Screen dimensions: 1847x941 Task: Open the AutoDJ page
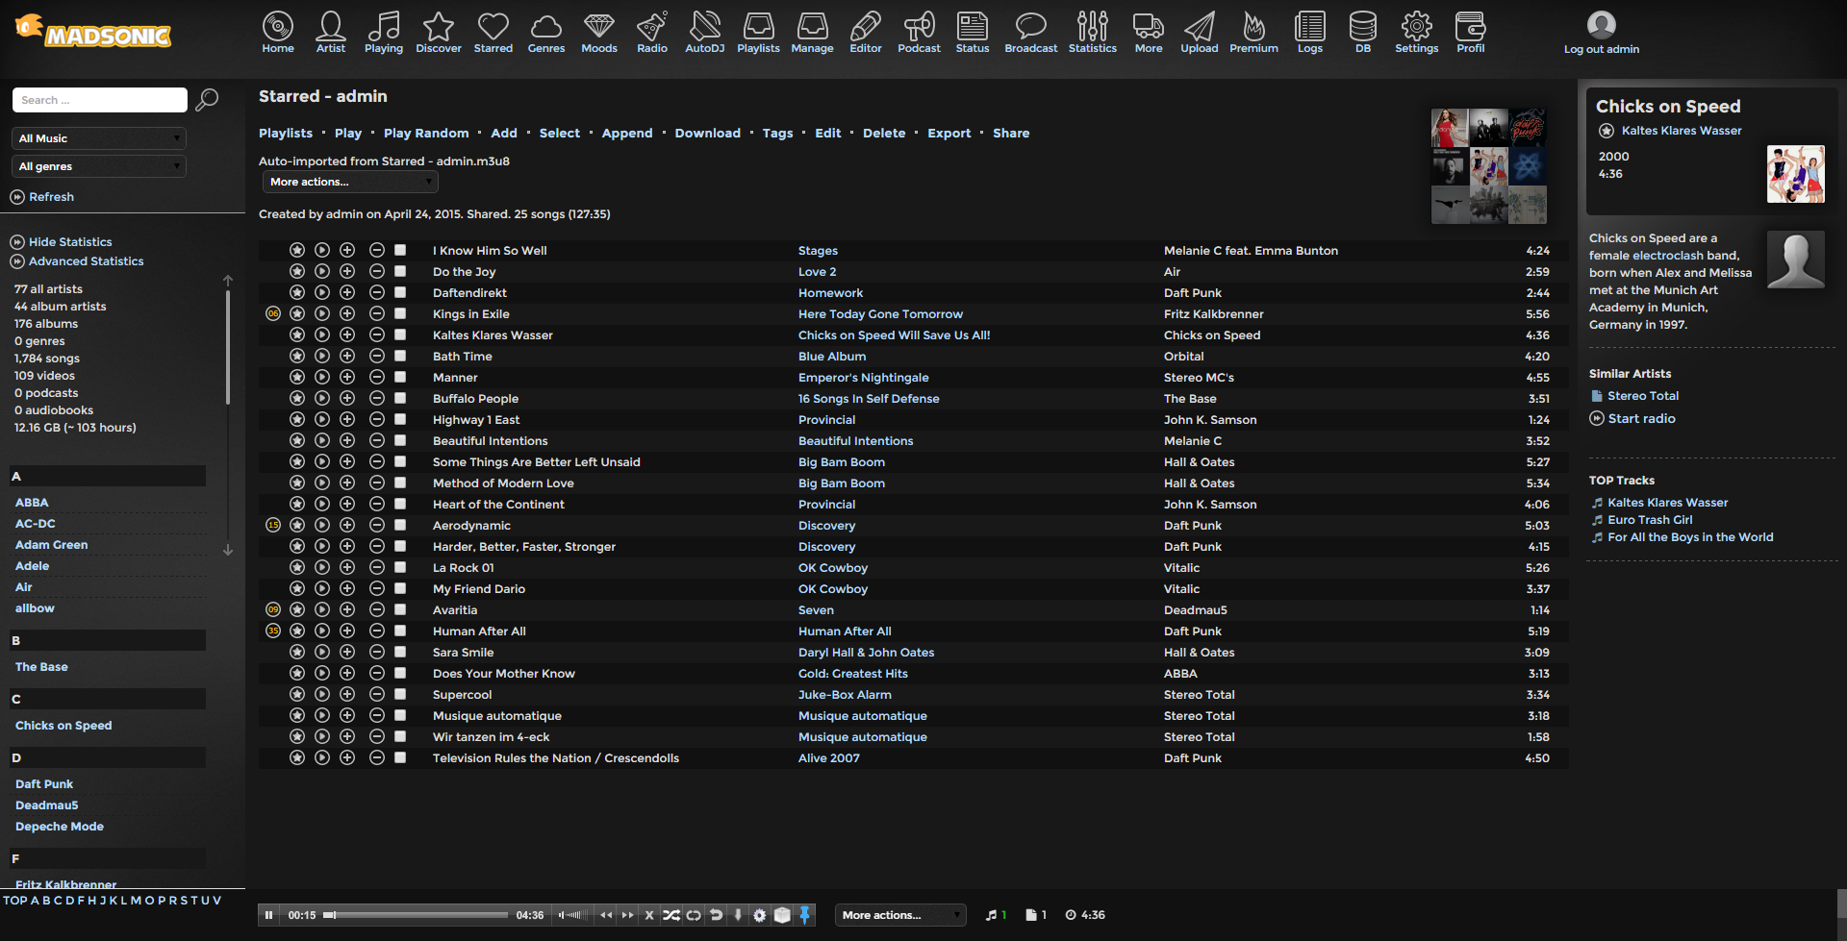(704, 33)
